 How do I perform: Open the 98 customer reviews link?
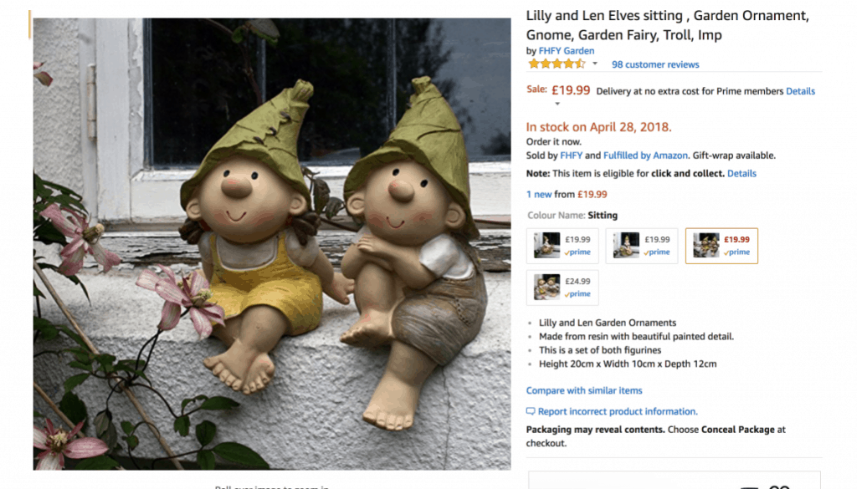[655, 64]
